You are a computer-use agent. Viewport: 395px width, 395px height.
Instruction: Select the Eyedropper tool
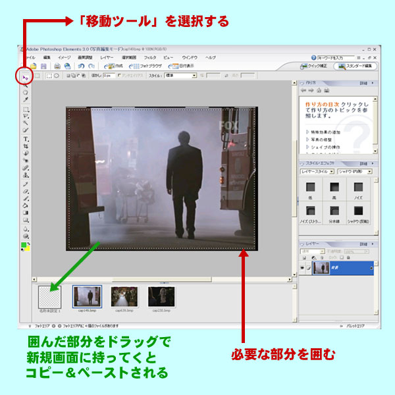tap(26, 99)
